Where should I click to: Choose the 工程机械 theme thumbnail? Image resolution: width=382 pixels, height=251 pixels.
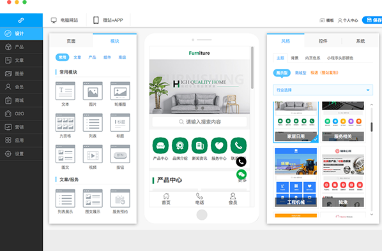(x=296, y=177)
